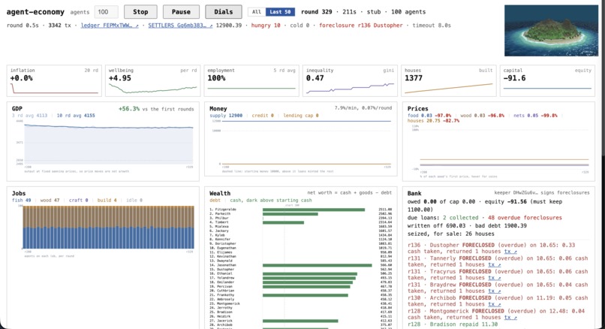The width and height of the screenshot is (605, 329).
Task: Click the 'houses 20.75' price legend
Action: [x=424, y=121]
